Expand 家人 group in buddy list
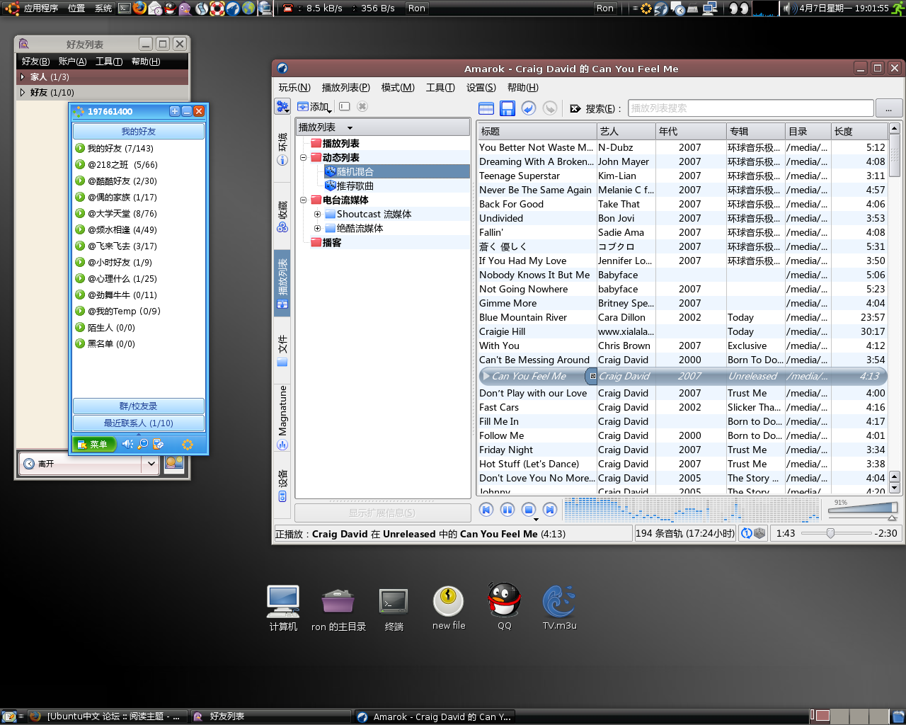The height and width of the screenshot is (725, 906). click(23, 76)
